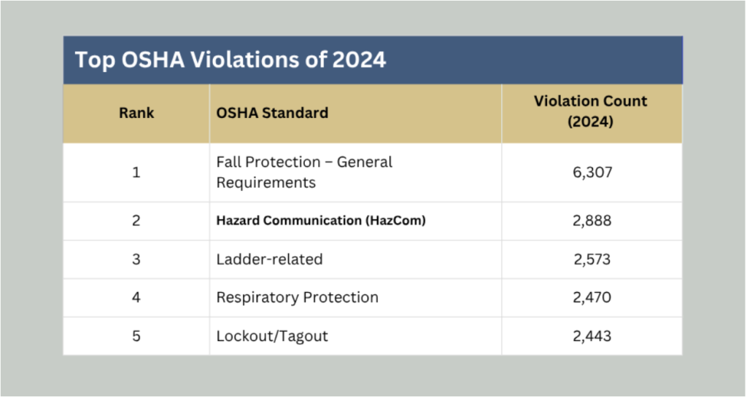This screenshot has width=747, height=397.
Task: Click the Lockout/Tagout entry
Action: pos(272,336)
